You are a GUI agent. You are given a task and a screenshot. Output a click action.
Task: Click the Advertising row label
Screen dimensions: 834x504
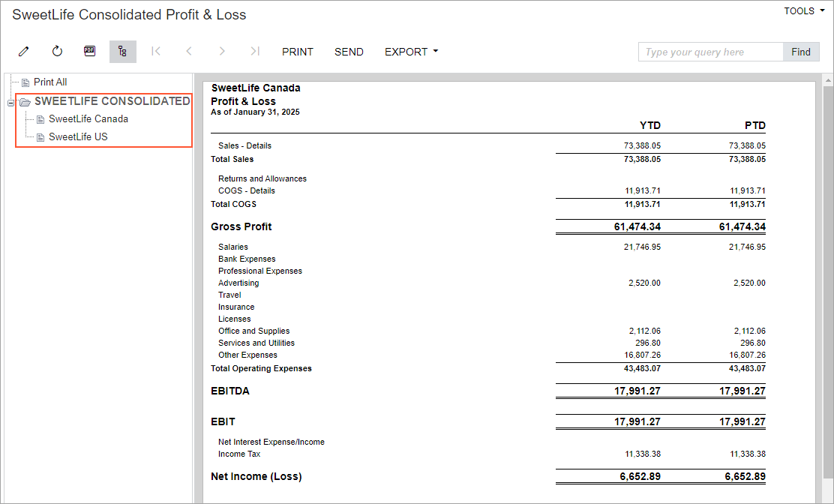238,283
